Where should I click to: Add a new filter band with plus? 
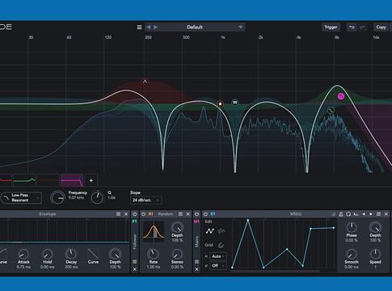click(91, 180)
